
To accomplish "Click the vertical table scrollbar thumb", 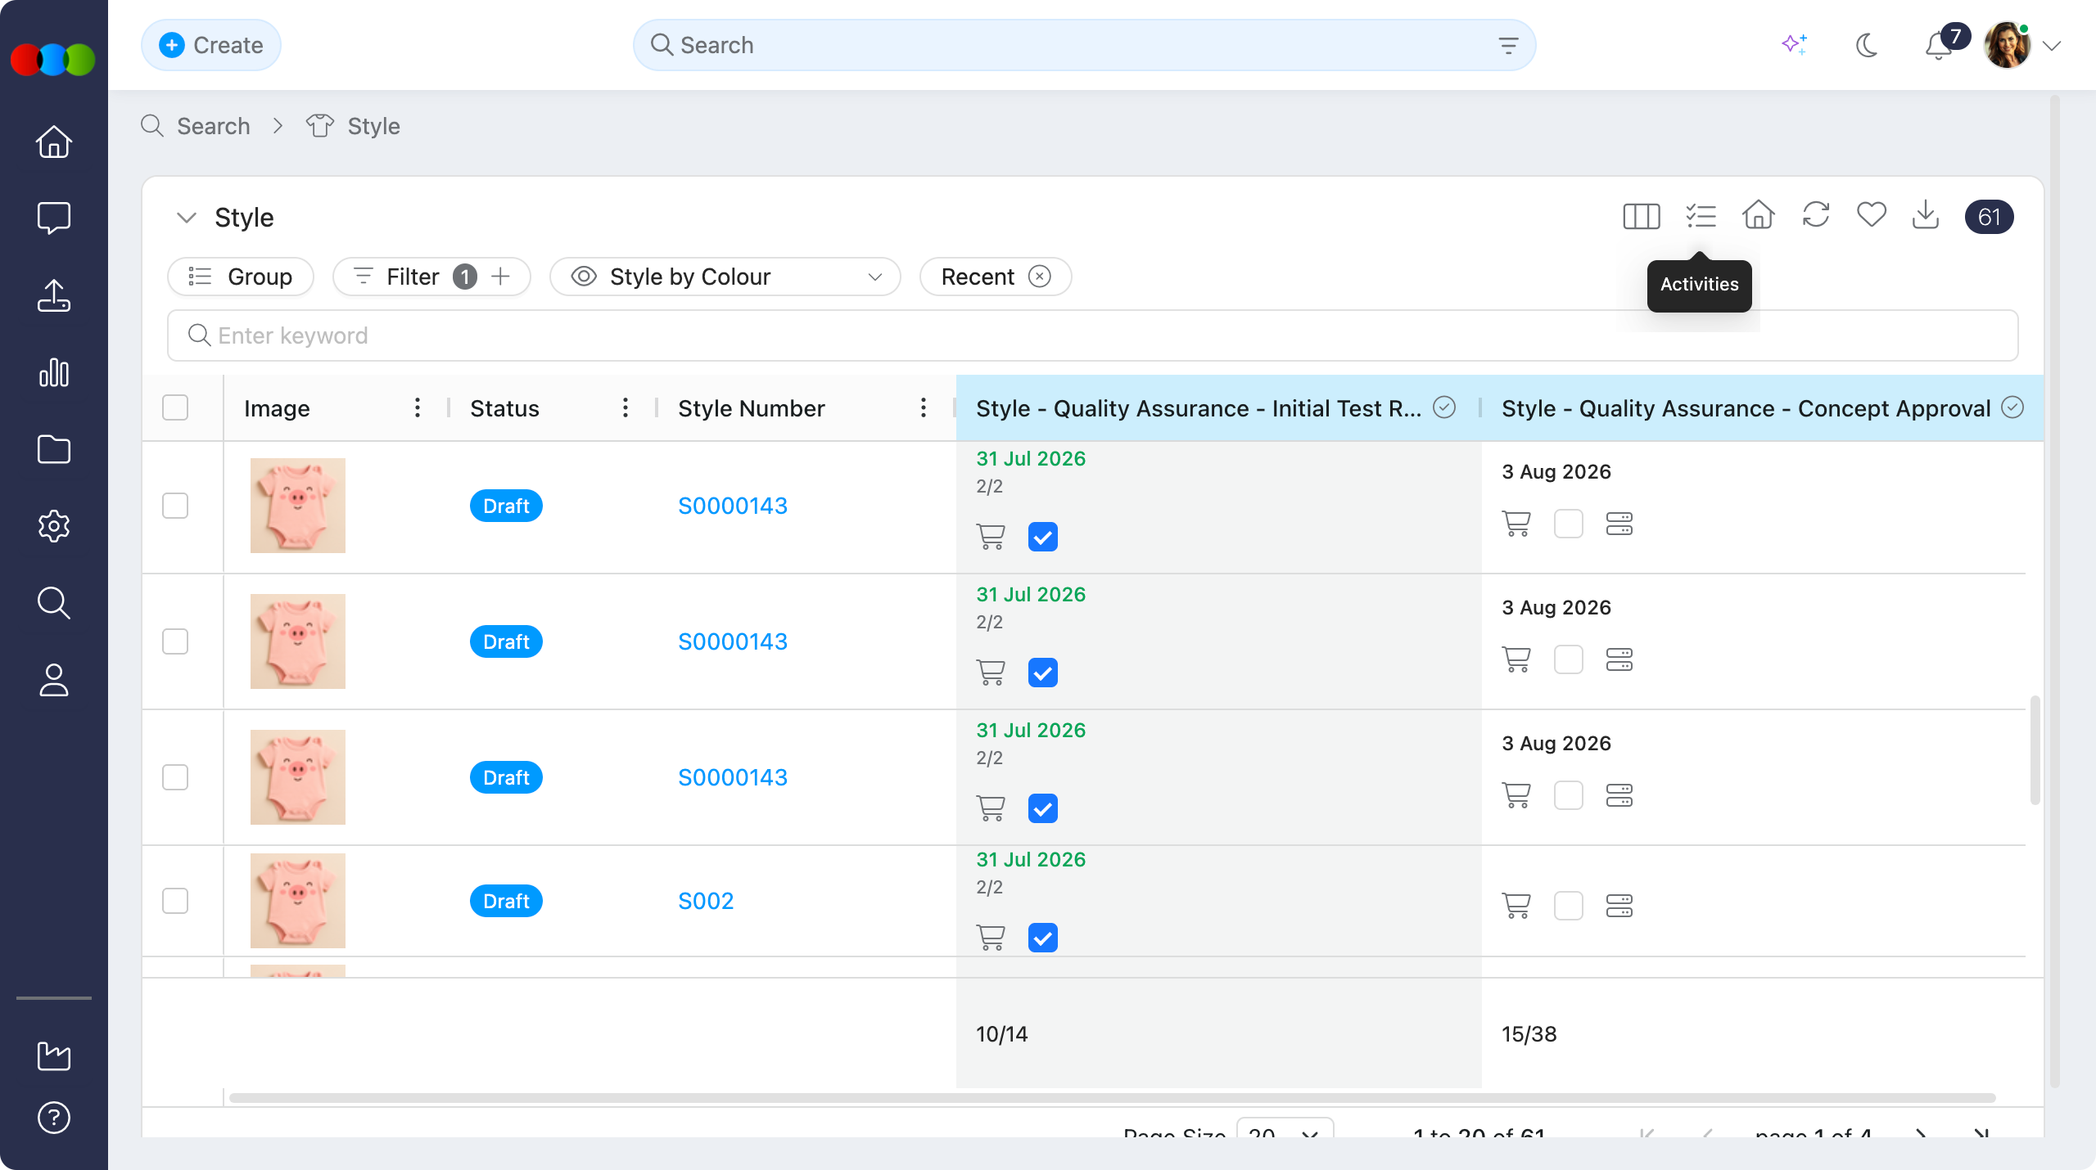I will (2035, 750).
